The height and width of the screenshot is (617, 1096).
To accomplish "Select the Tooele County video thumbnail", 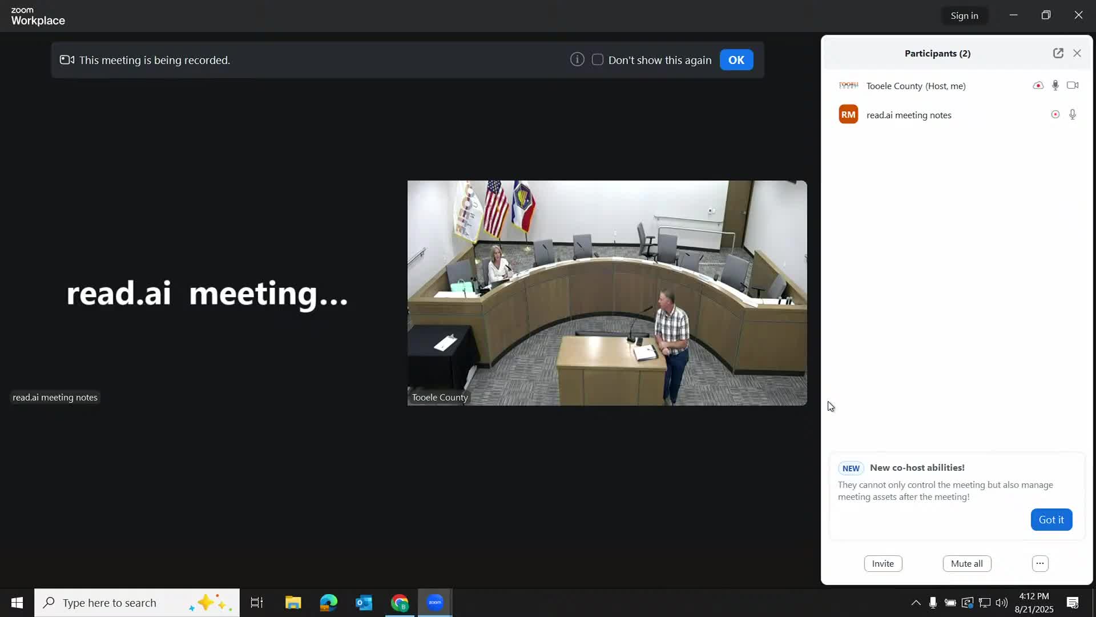I will click(x=606, y=293).
